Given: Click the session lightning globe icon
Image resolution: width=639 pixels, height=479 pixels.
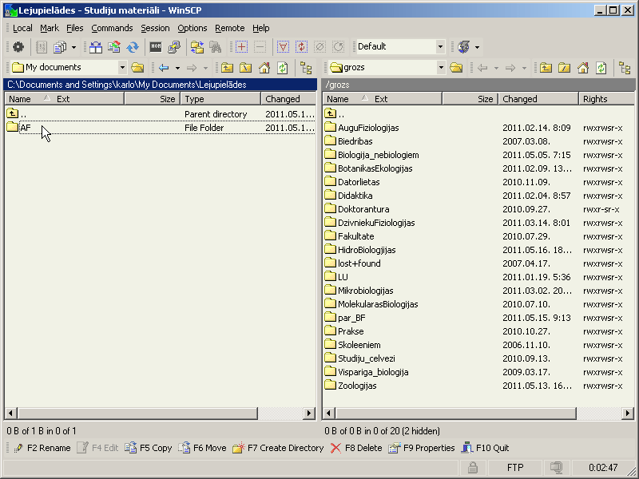Looking at the screenshot, I should pos(464,47).
